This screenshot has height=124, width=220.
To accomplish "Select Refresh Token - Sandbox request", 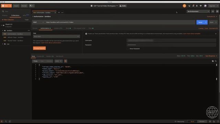I will (x=16, y=37).
